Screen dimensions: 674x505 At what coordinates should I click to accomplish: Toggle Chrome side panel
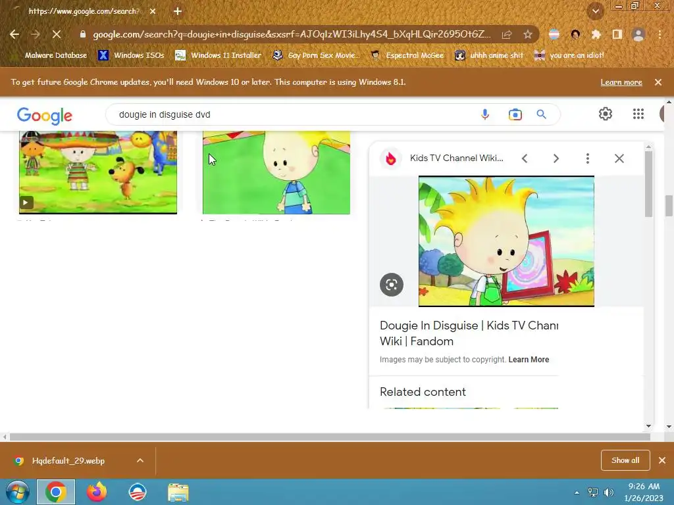click(x=617, y=34)
